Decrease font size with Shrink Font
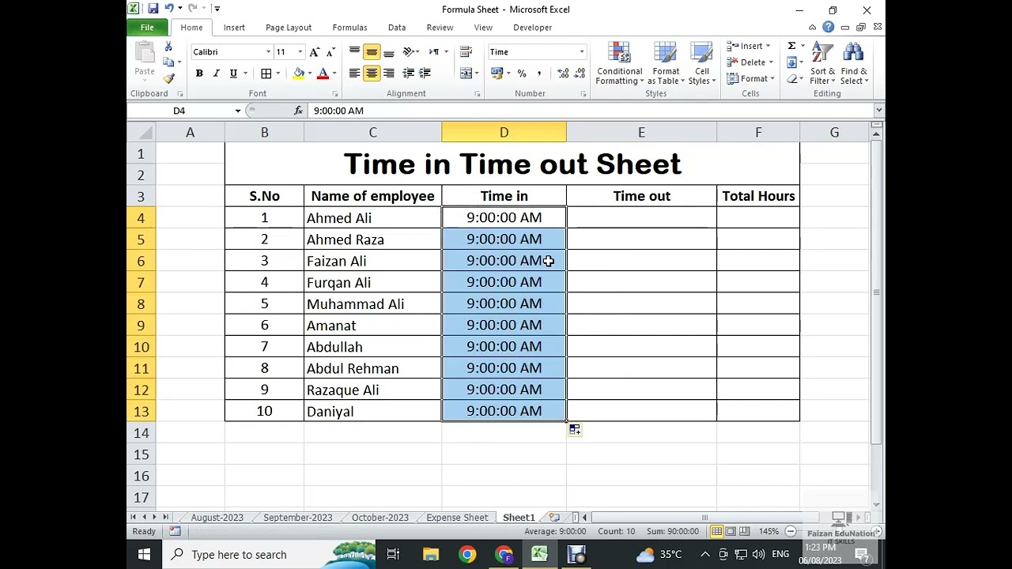The image size is (1012, 569). pos(330,52)
